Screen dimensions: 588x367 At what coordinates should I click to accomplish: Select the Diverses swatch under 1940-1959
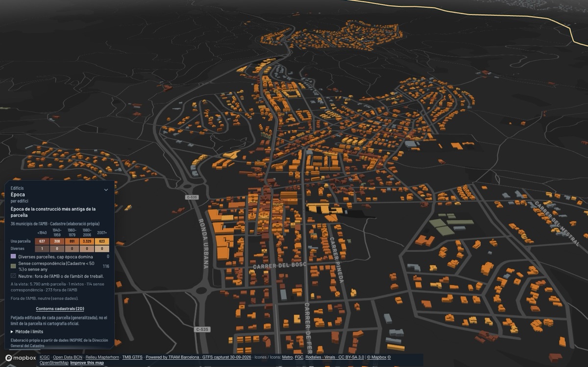coord(57,249)
